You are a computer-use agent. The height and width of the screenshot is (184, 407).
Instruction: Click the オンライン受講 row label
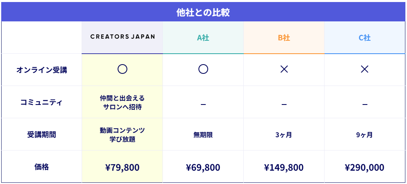pos(42,70)
